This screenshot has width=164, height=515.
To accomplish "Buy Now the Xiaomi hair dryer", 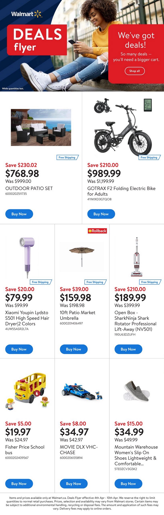I will [19, 349].
